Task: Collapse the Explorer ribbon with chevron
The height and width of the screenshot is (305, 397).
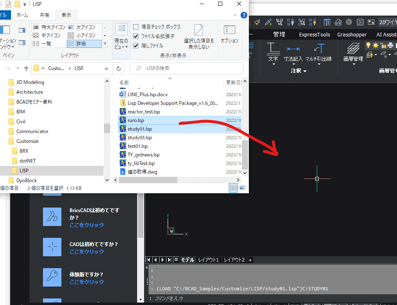Action: (x=235, y=15)
